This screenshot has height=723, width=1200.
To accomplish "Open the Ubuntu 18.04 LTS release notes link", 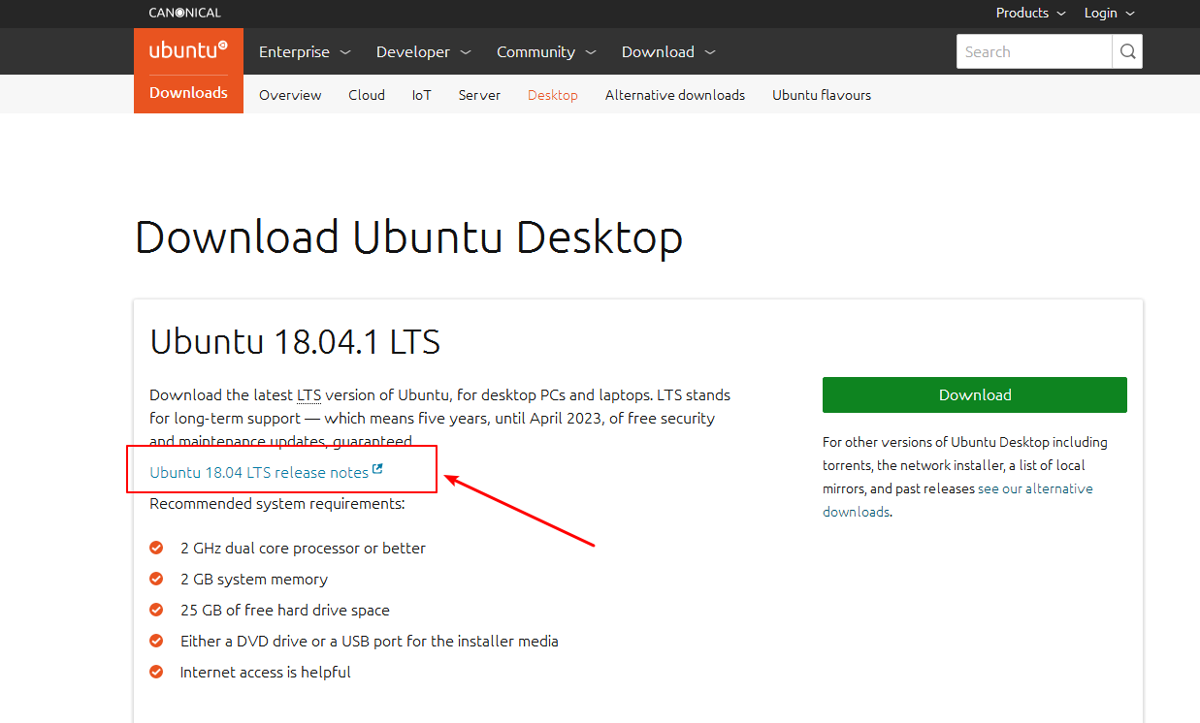I will (258, 472).
